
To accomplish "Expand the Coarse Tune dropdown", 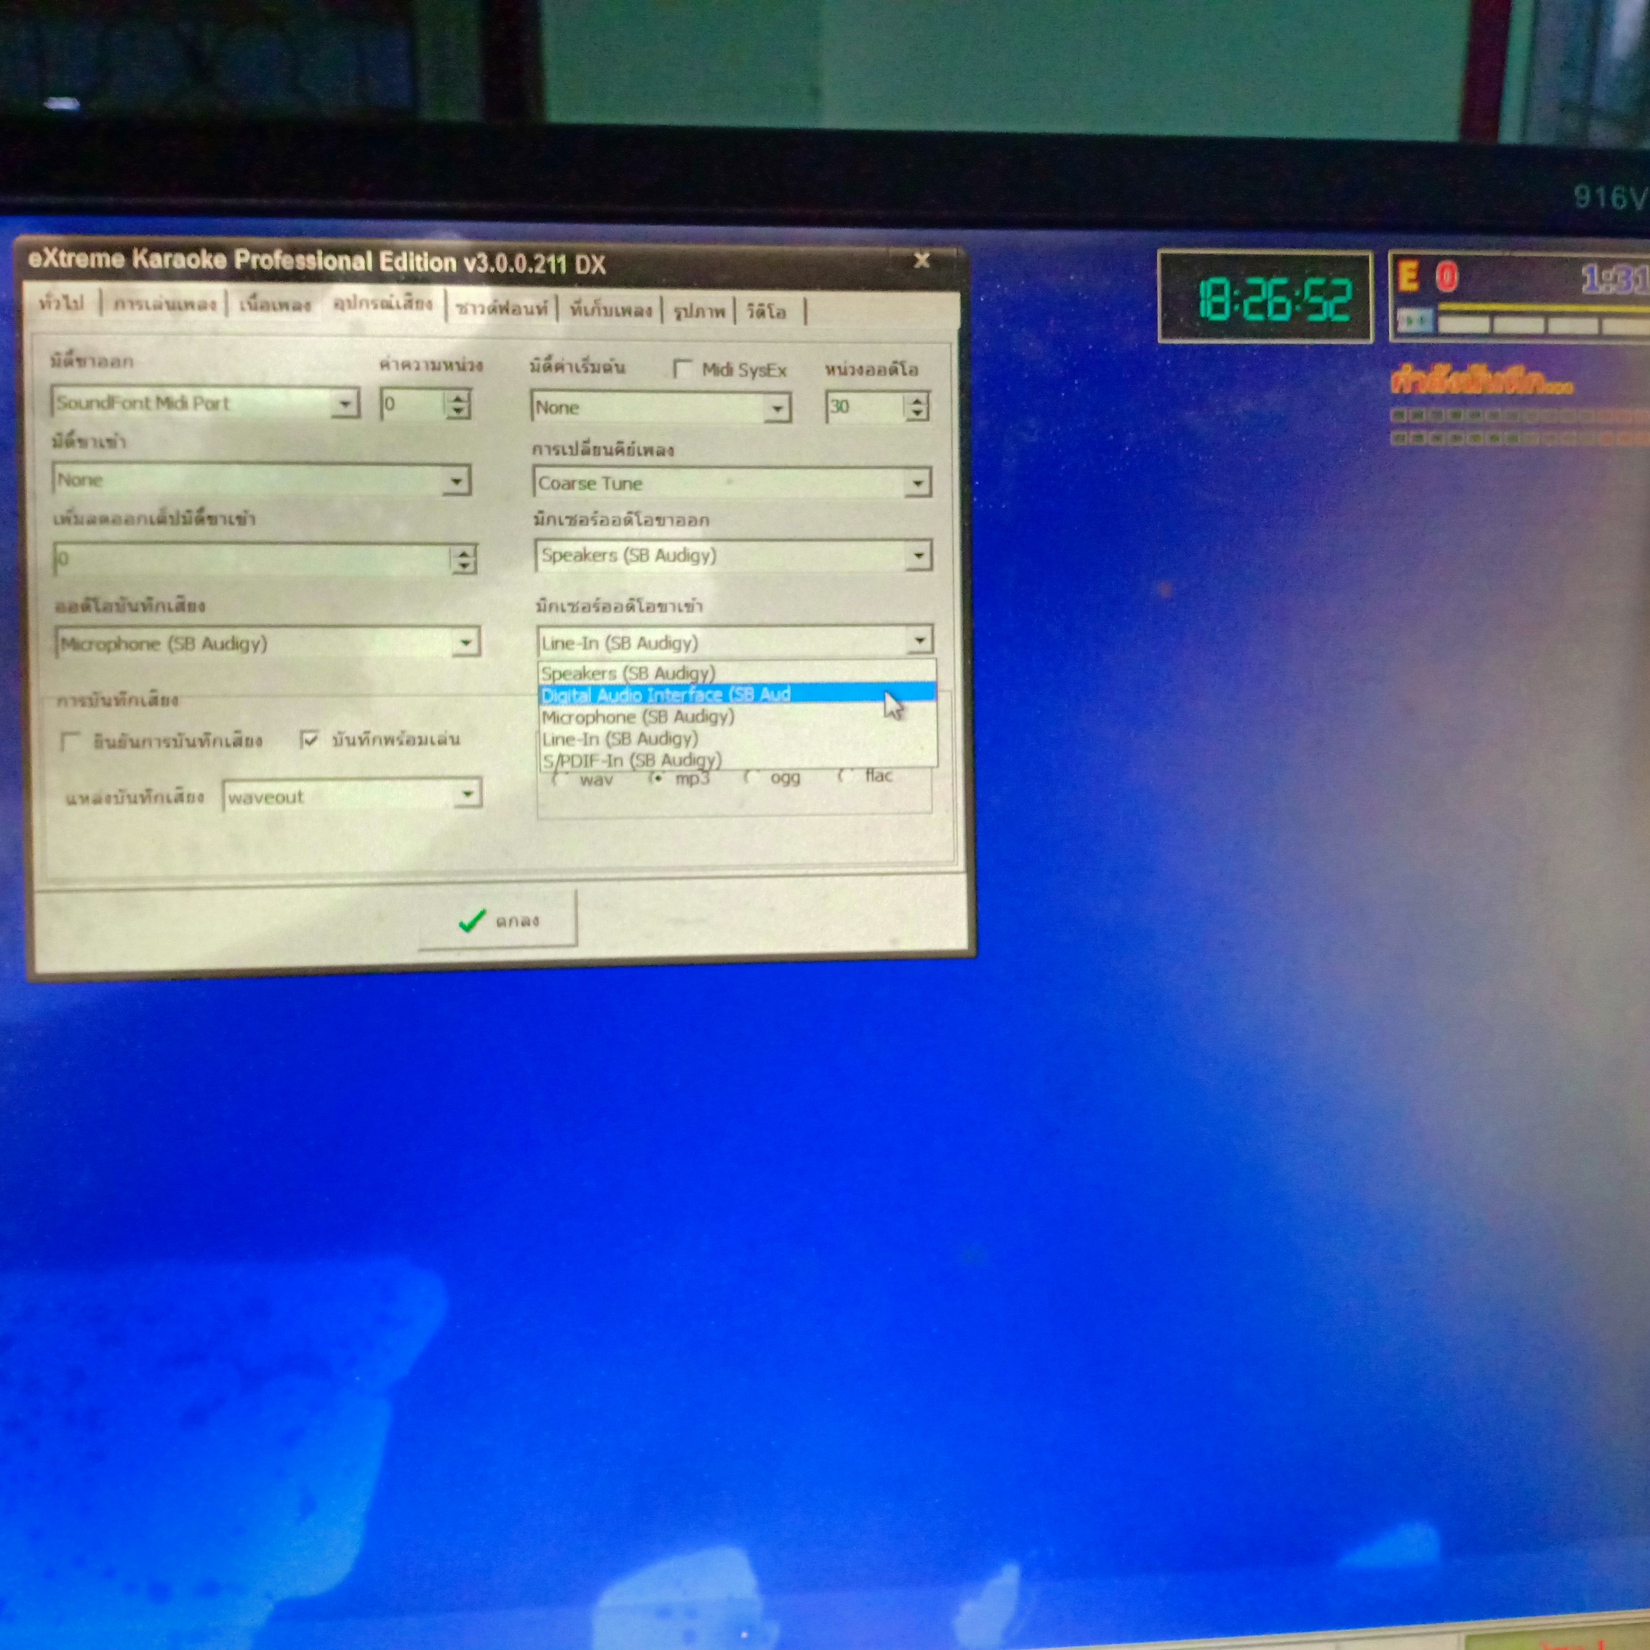I will (x=918, y=483).
